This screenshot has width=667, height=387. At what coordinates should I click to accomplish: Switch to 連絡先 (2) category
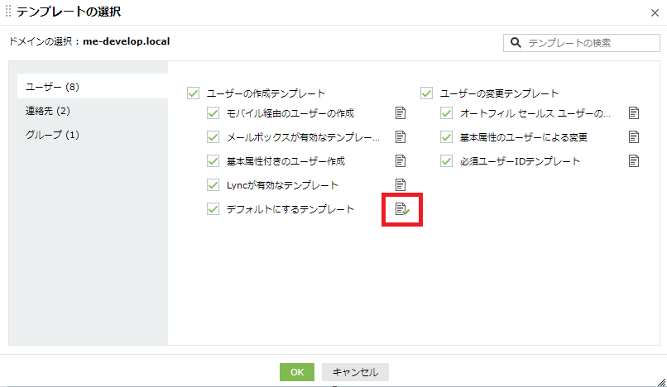point(48,111)
